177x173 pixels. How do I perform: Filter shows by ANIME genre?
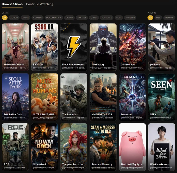[26, 18]
